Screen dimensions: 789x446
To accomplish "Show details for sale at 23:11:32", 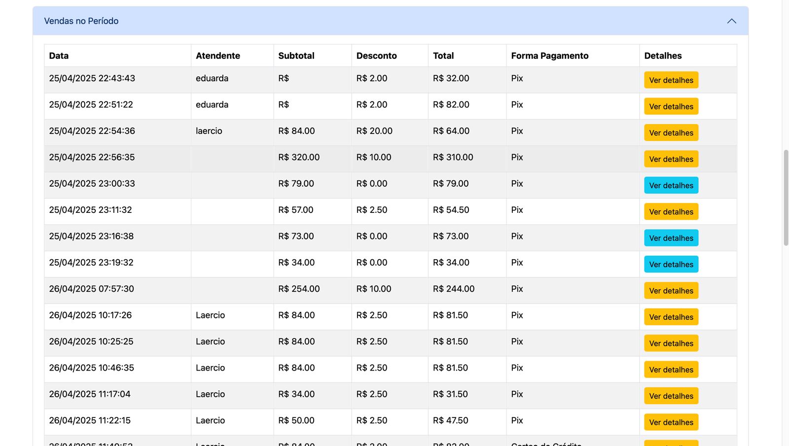I will pyautogui.click(x=671, y=212).
